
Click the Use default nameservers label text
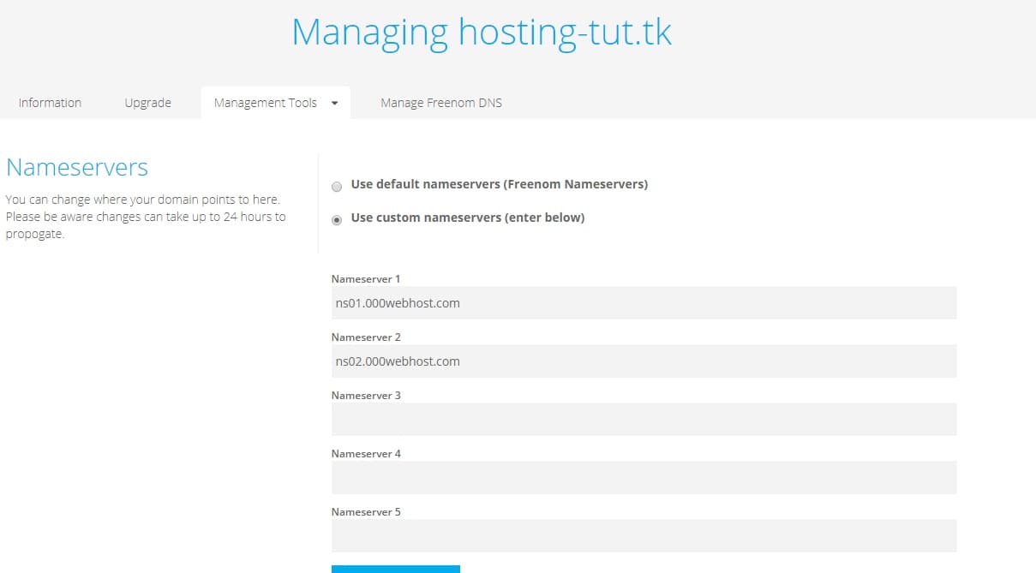(500, 184)
